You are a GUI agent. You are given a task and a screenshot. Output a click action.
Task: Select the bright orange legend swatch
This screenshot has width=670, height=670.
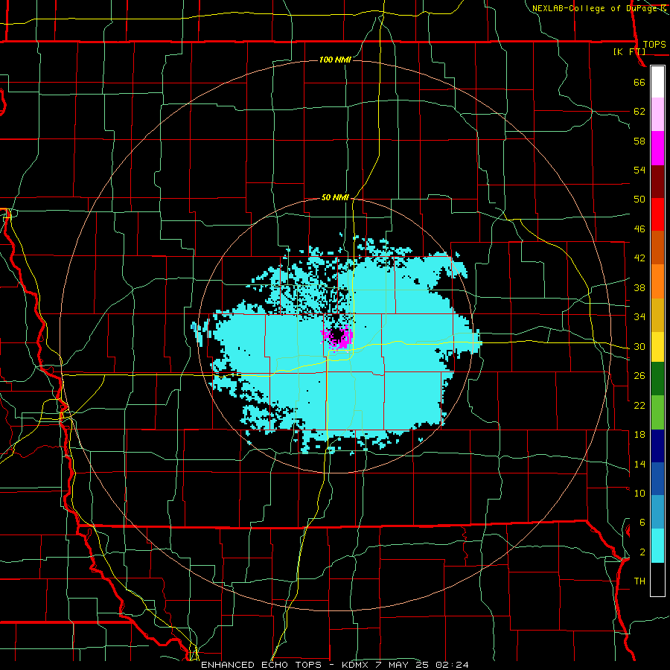[x=657, y=281]
